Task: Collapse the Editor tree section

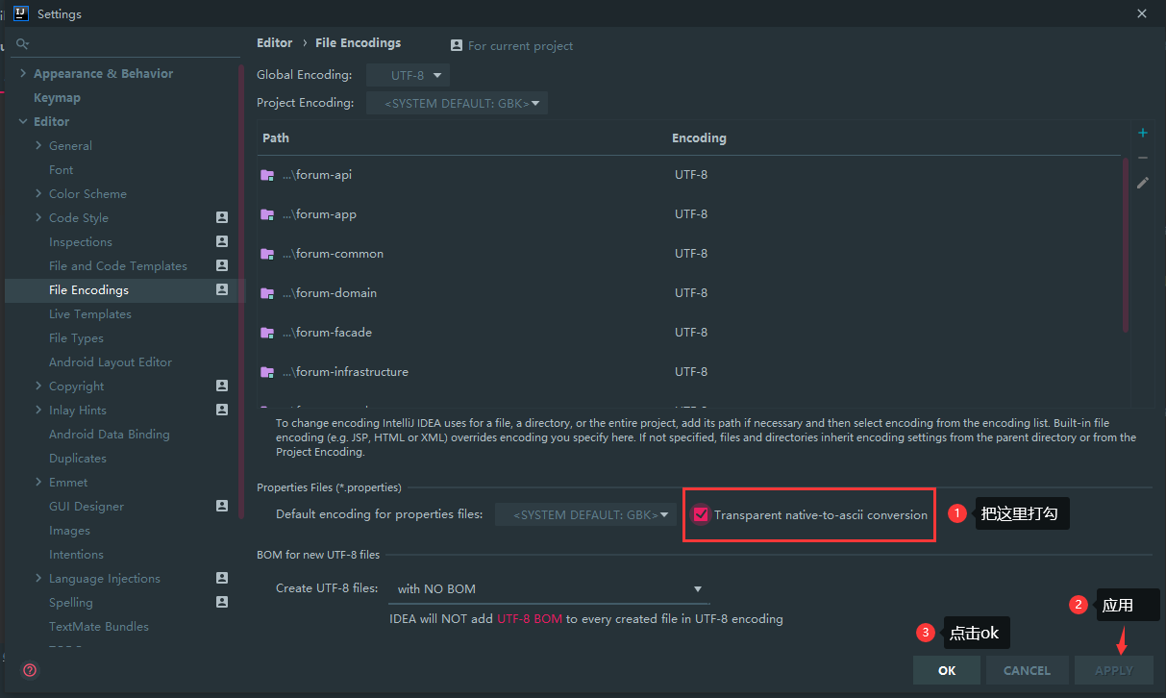Action: click(x=23, y=122)
